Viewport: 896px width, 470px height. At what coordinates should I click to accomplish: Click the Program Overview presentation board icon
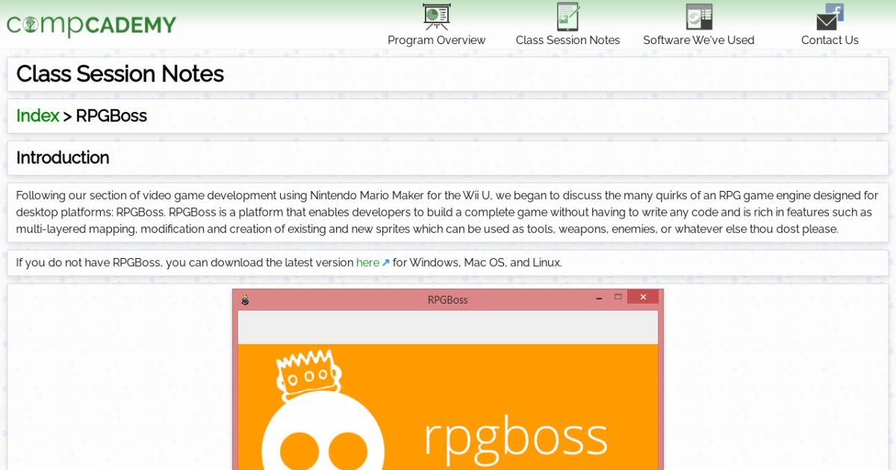436,16
